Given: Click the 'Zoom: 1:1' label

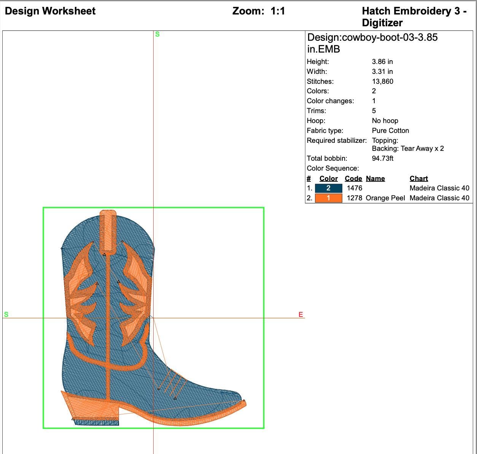Looking at the screenshot, I should coord(259,11).
